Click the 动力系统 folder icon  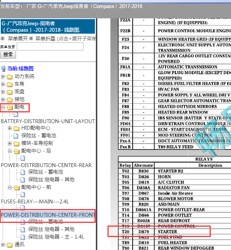point(10,77)
